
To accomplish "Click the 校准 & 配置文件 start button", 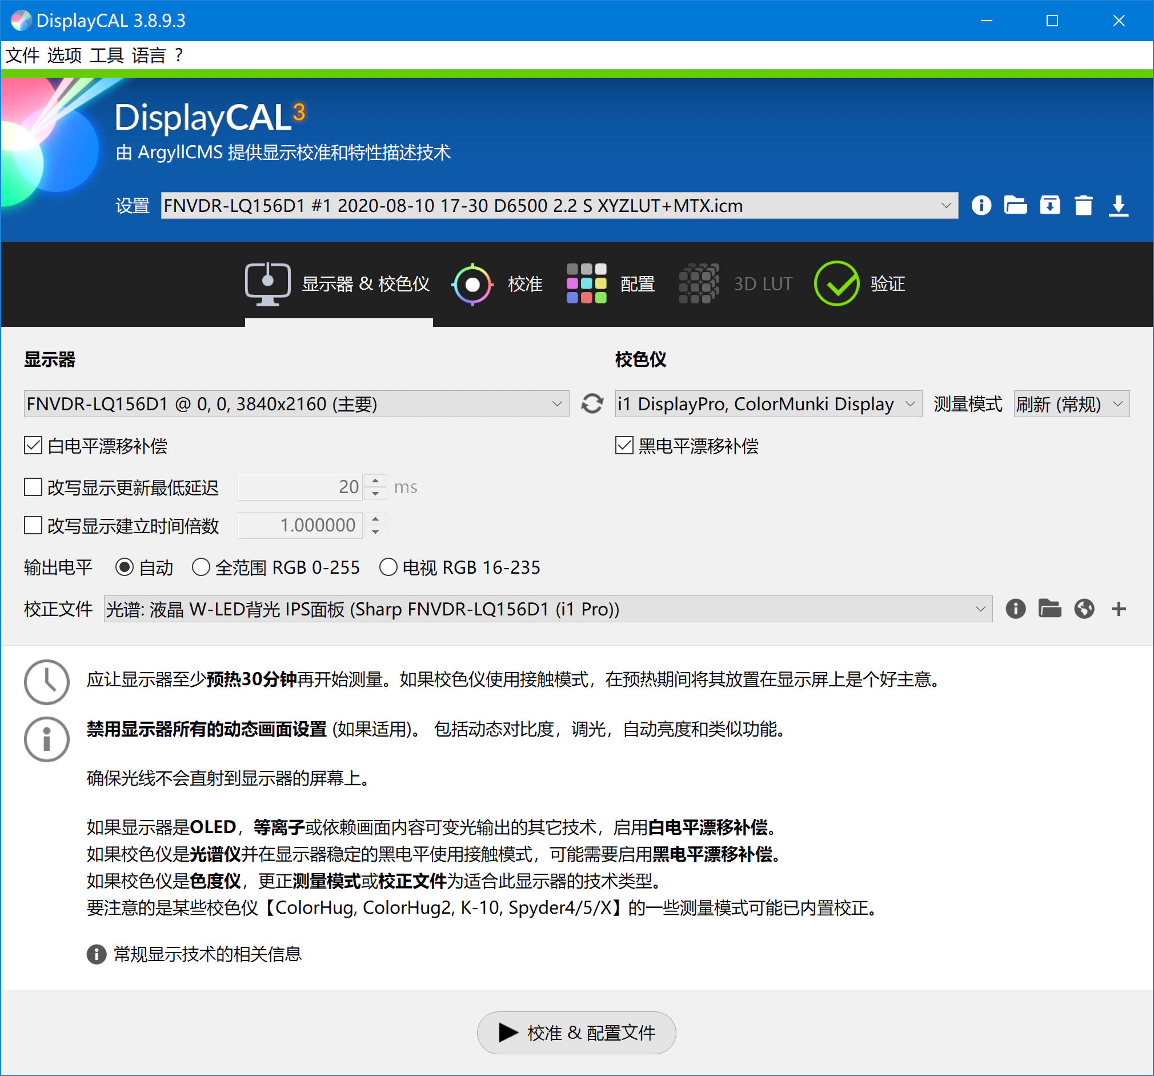I will click(576, 1033).
